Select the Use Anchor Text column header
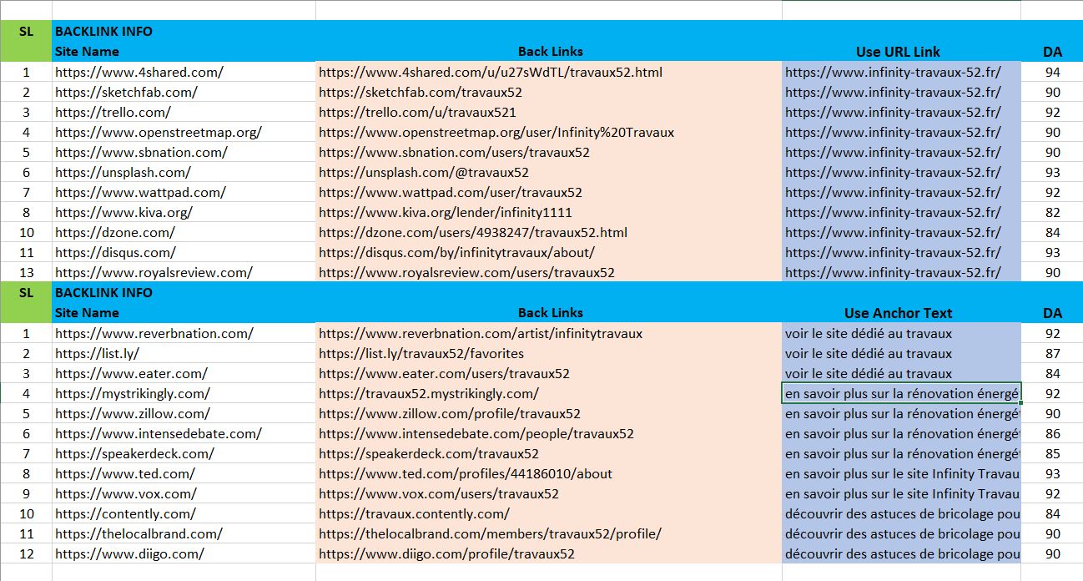The width and height of the screenshot is (1083, 581). [898, 312]
